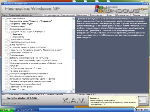Switch to the 'Обновление' tab
Screen dimensions: 150x112
tap(81, 15)
